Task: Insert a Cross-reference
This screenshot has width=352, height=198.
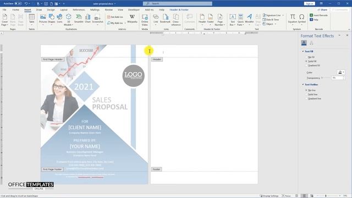Action: click(x=176, y=20)
